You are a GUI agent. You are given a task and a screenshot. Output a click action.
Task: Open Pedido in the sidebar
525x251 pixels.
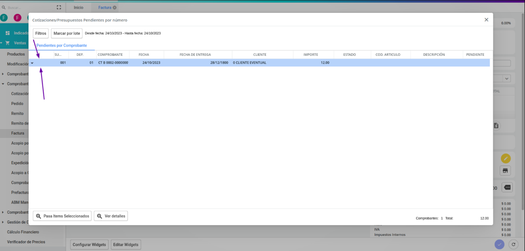click(17, 104)
